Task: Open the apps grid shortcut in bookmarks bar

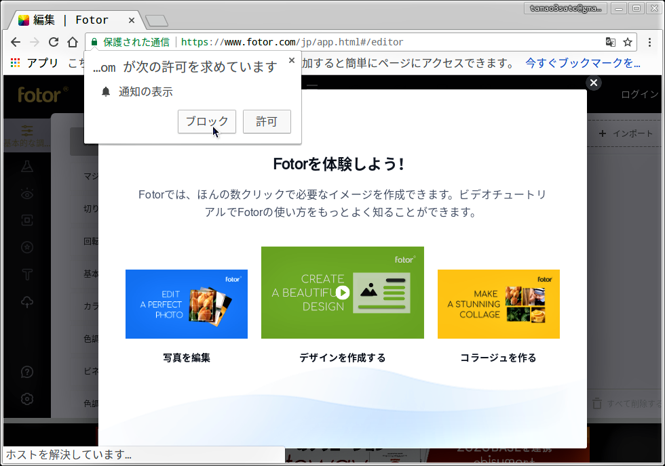Action: coord(15,63)
